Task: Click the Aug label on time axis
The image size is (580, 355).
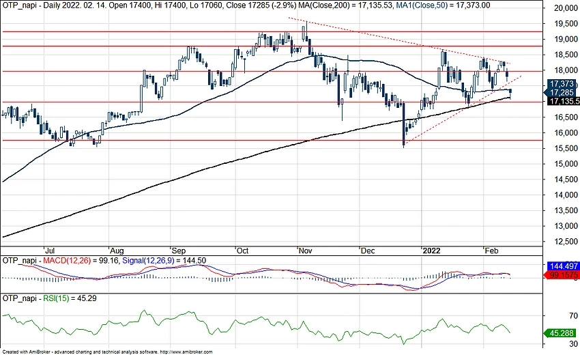Action: pyautogui.click(x=117, y=251)
